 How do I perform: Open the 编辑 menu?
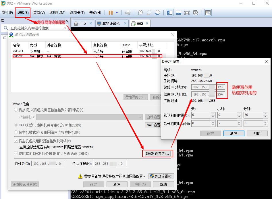[x=22, y=12]
